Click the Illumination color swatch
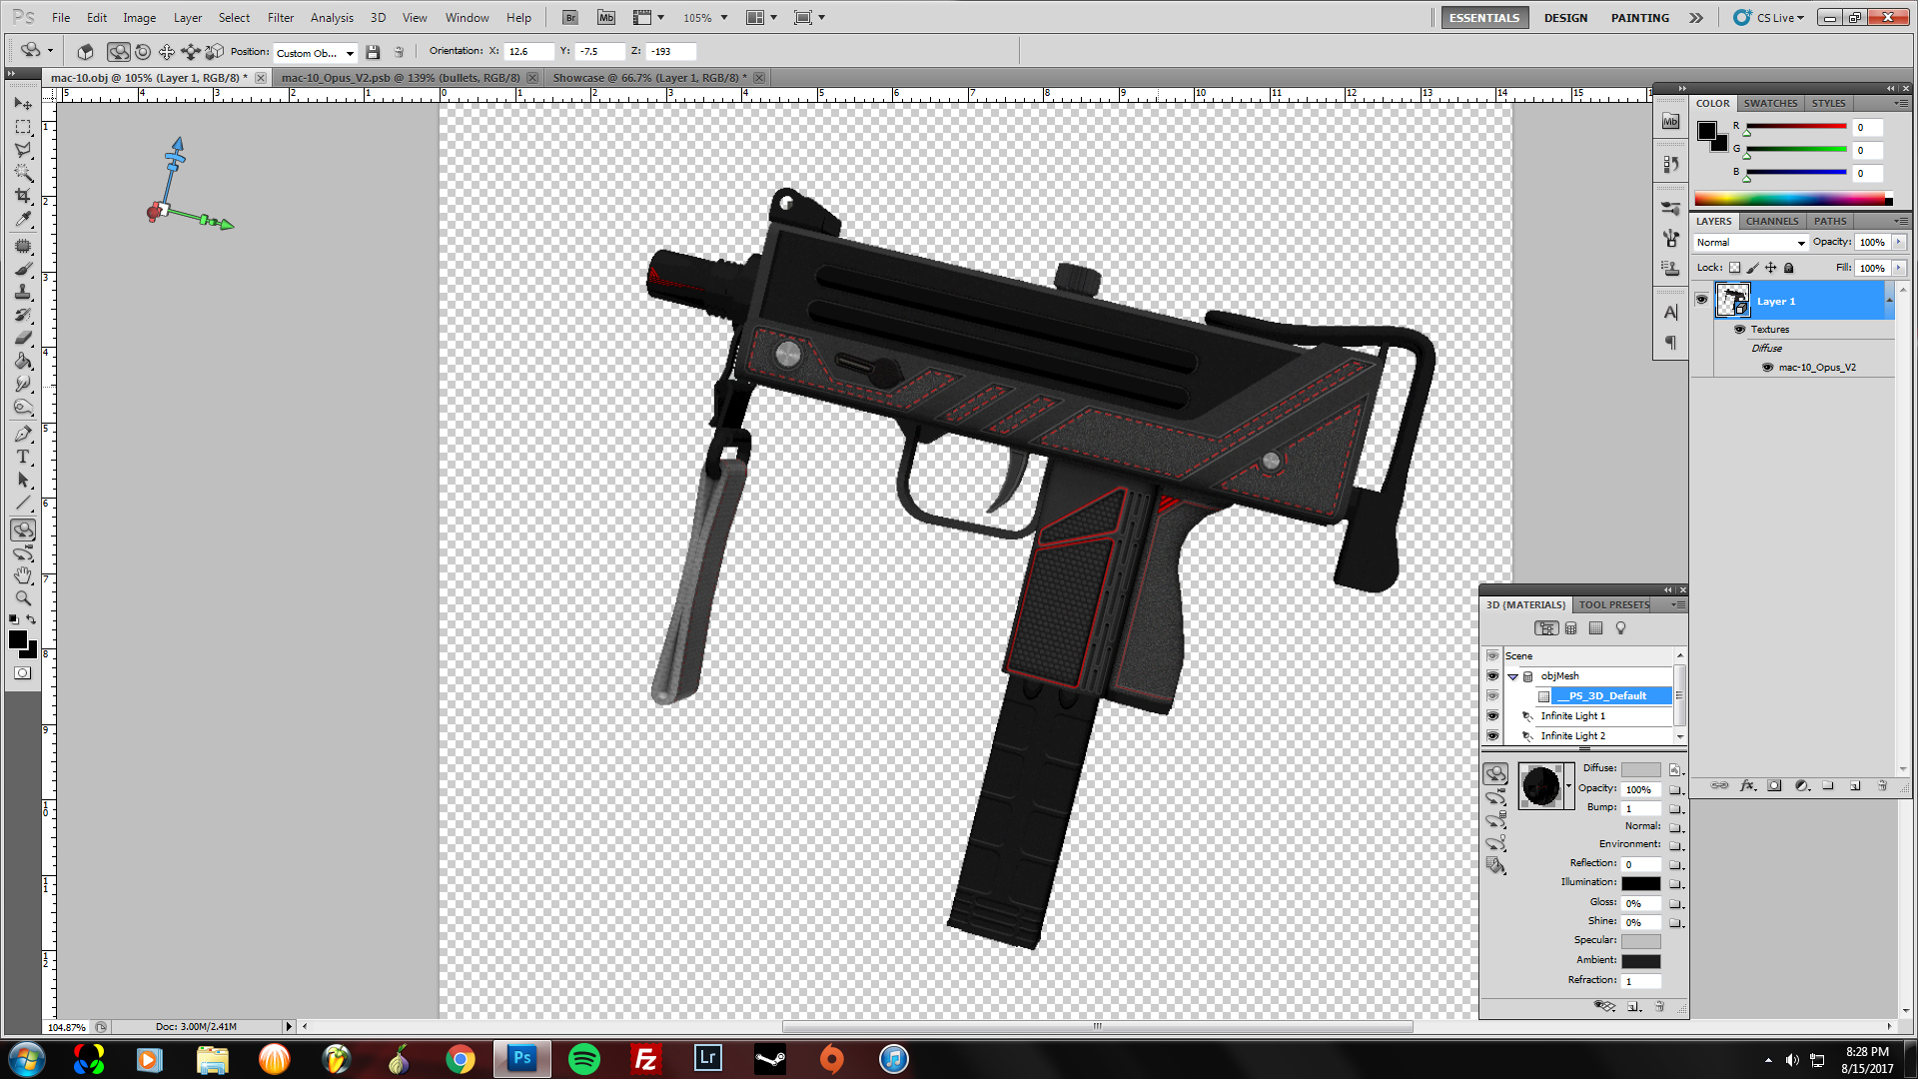 click(x=1640, y=883)
